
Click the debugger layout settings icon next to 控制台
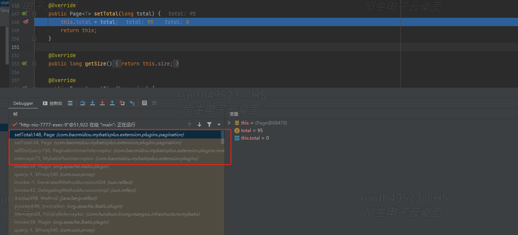tap(70, 103)
